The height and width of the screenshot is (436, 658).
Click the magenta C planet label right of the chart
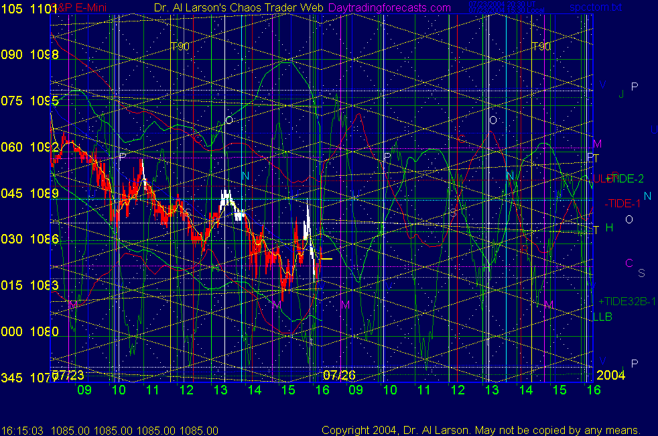pos(629,263)
